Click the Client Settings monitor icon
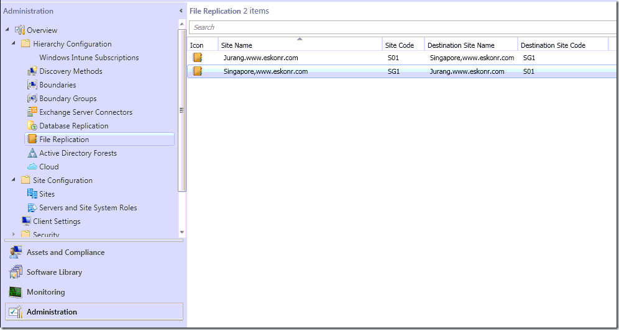Viewport: 619px width, 330px height. (26, 221)
